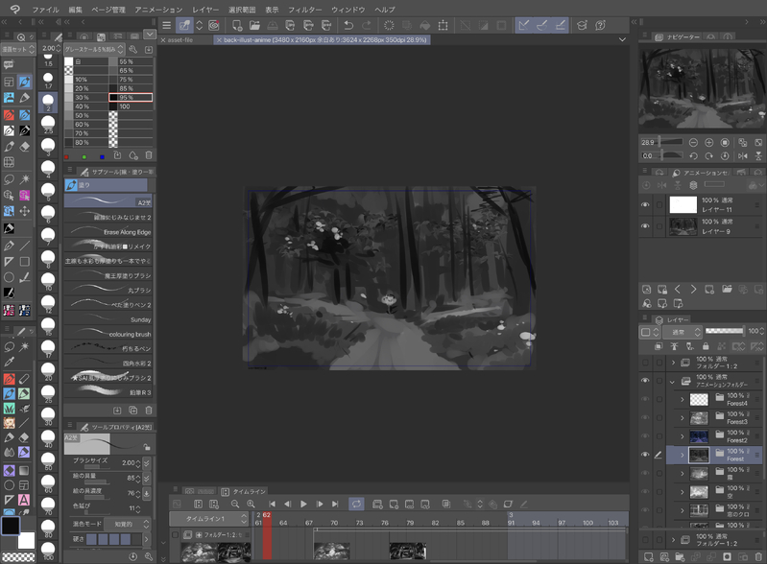Image resolution: width=767 pixels, height=564 pixels.
Task: Show the Forest3 layer with its eye icon
Action: tap(645, 418)
